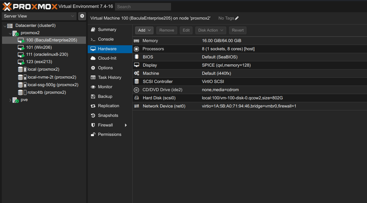Go to the Options tab
The height and width of the screenshot is (203, 367).
[110, 68]
